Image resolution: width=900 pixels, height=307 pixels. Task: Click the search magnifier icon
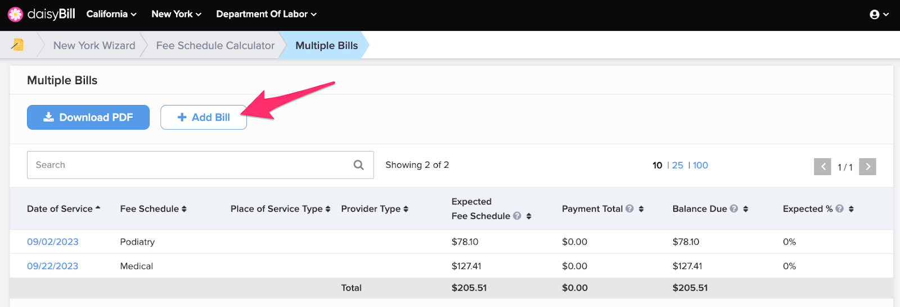[x=359, y=165]
